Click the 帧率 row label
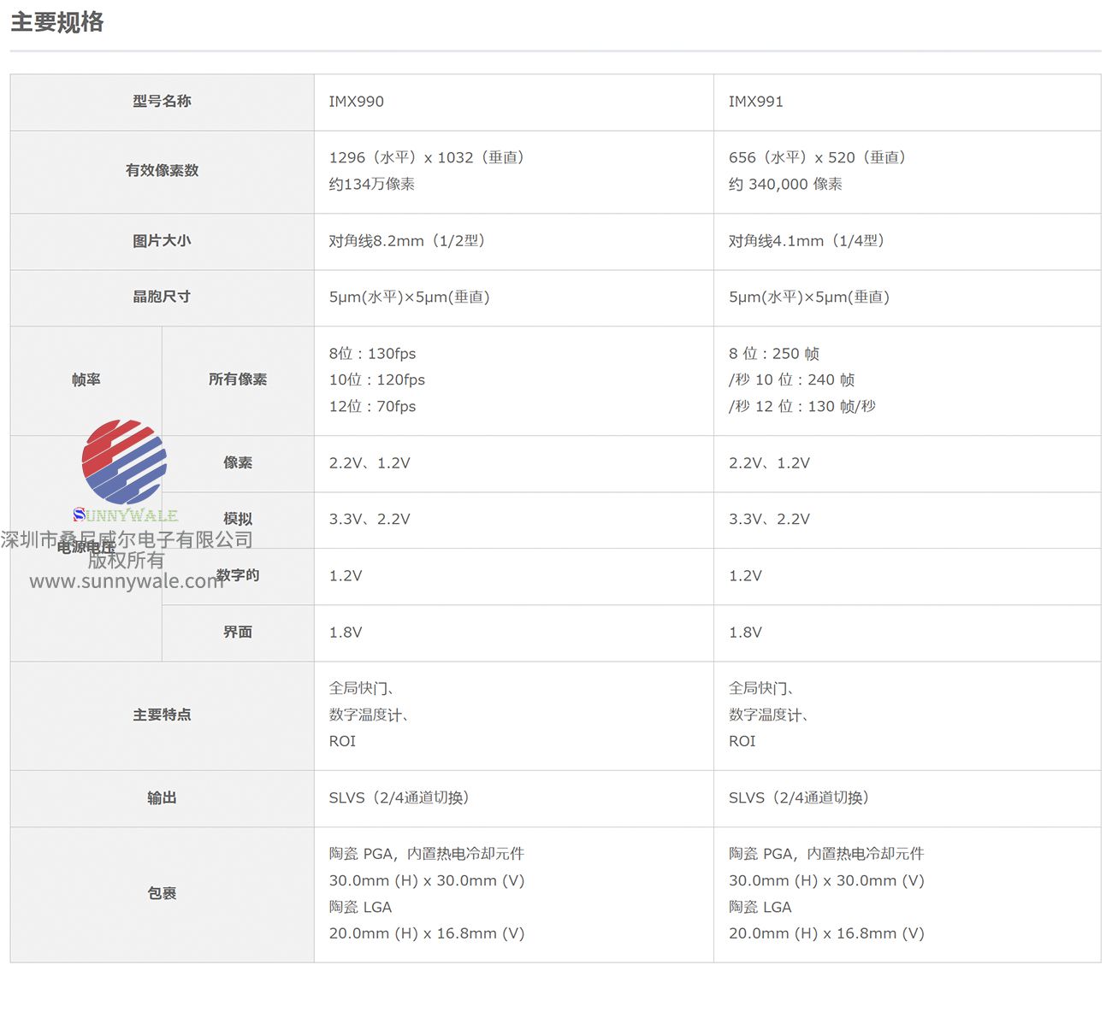Image resolution: width=1112 pixels, height=1012 pixels. pyautogui.click(x=86, y=379)
